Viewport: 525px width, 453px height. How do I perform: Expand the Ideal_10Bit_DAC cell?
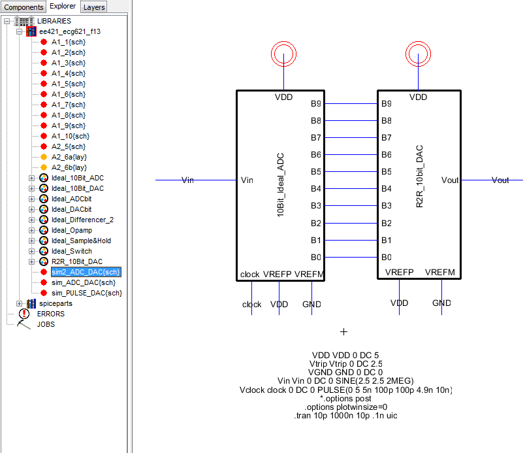pyautogui.click(x=31, y=188)
